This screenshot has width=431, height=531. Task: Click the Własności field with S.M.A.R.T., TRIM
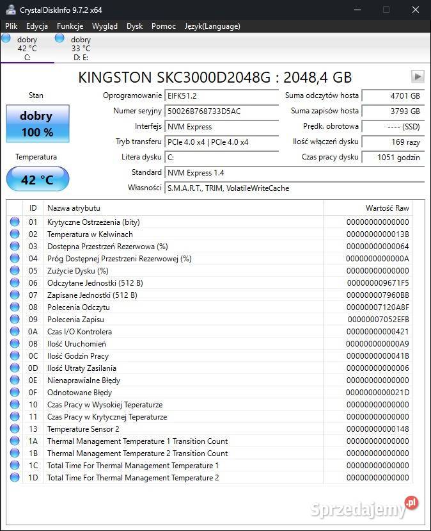294,188
